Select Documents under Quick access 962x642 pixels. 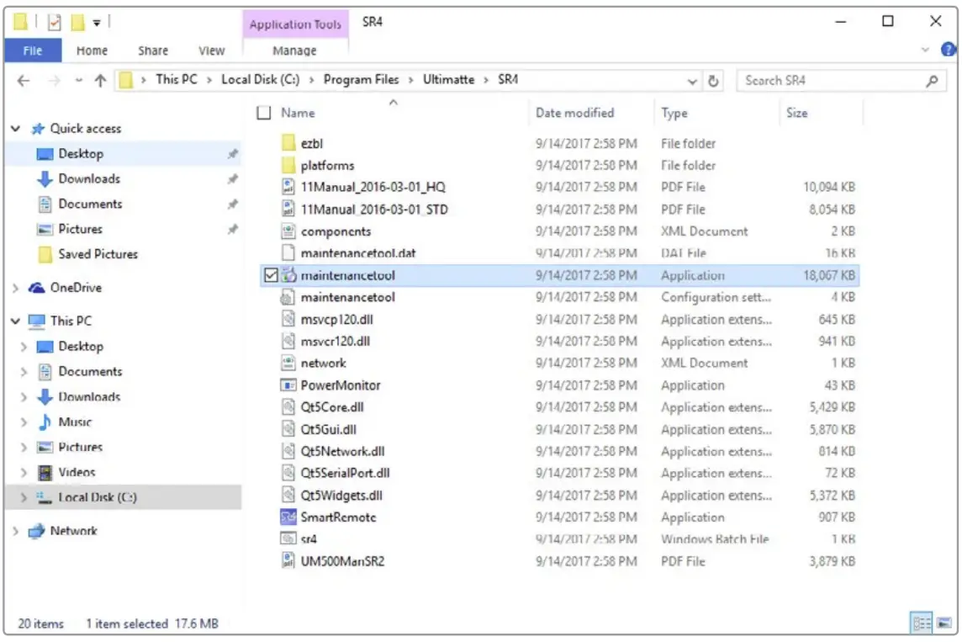90,204
